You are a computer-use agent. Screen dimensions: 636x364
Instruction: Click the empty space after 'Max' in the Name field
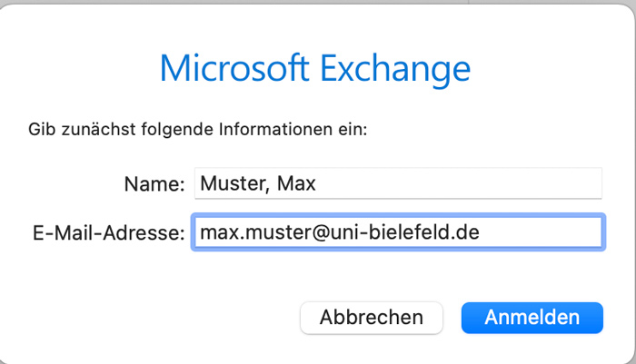point(458,183)
